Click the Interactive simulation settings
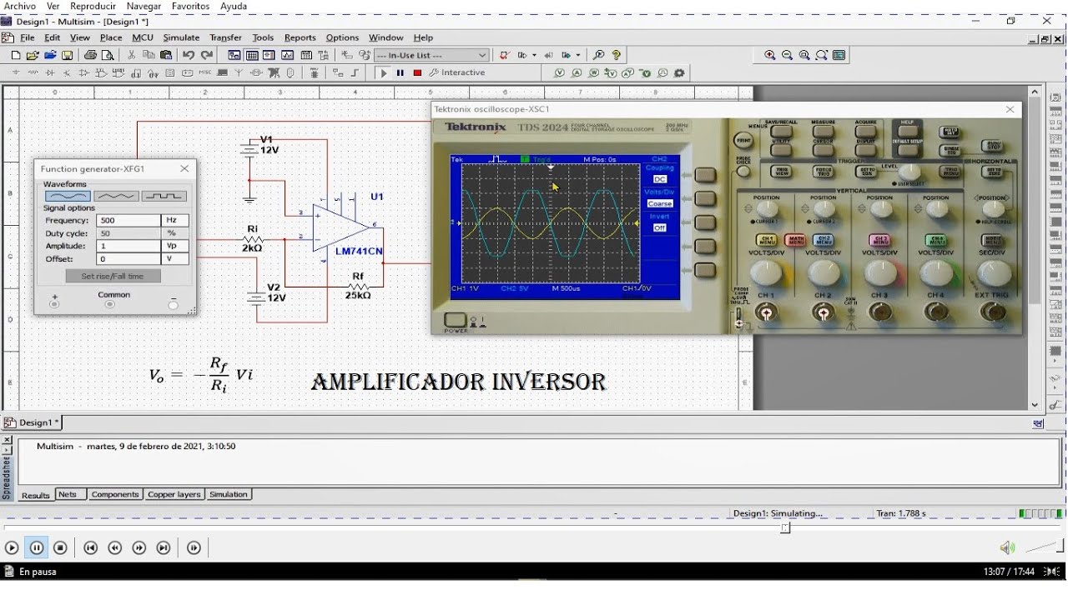The image size is (1068, 600). [x=457, y=73]
